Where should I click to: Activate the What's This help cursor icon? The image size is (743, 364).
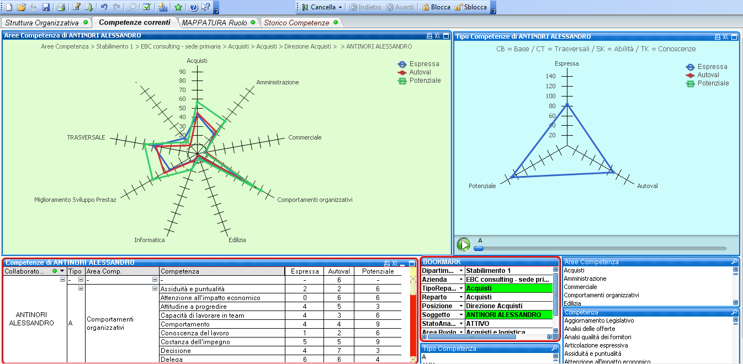pyautogui.click(x=205, y=7)
